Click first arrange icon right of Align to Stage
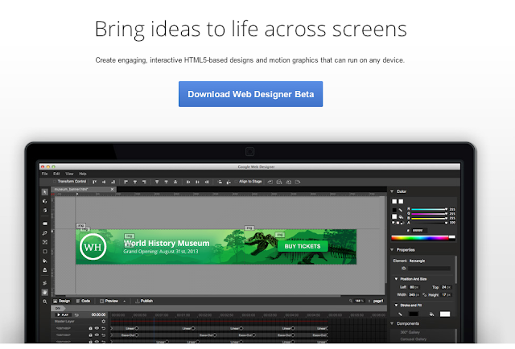 270,182
